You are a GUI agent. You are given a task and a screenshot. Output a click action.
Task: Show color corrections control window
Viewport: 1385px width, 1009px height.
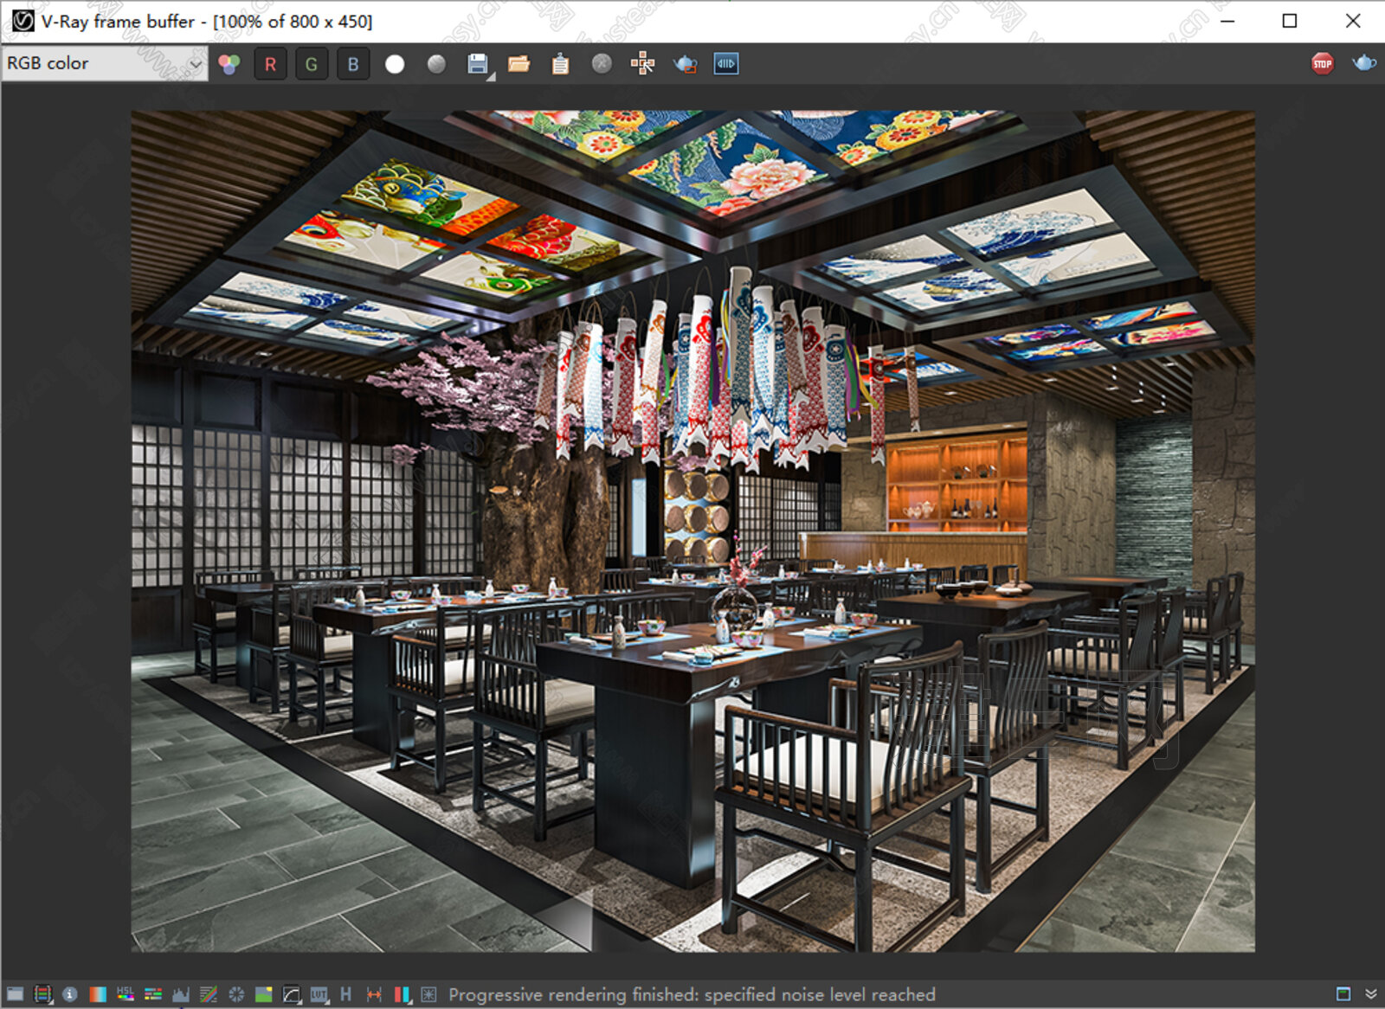click(x=15, y=994)
